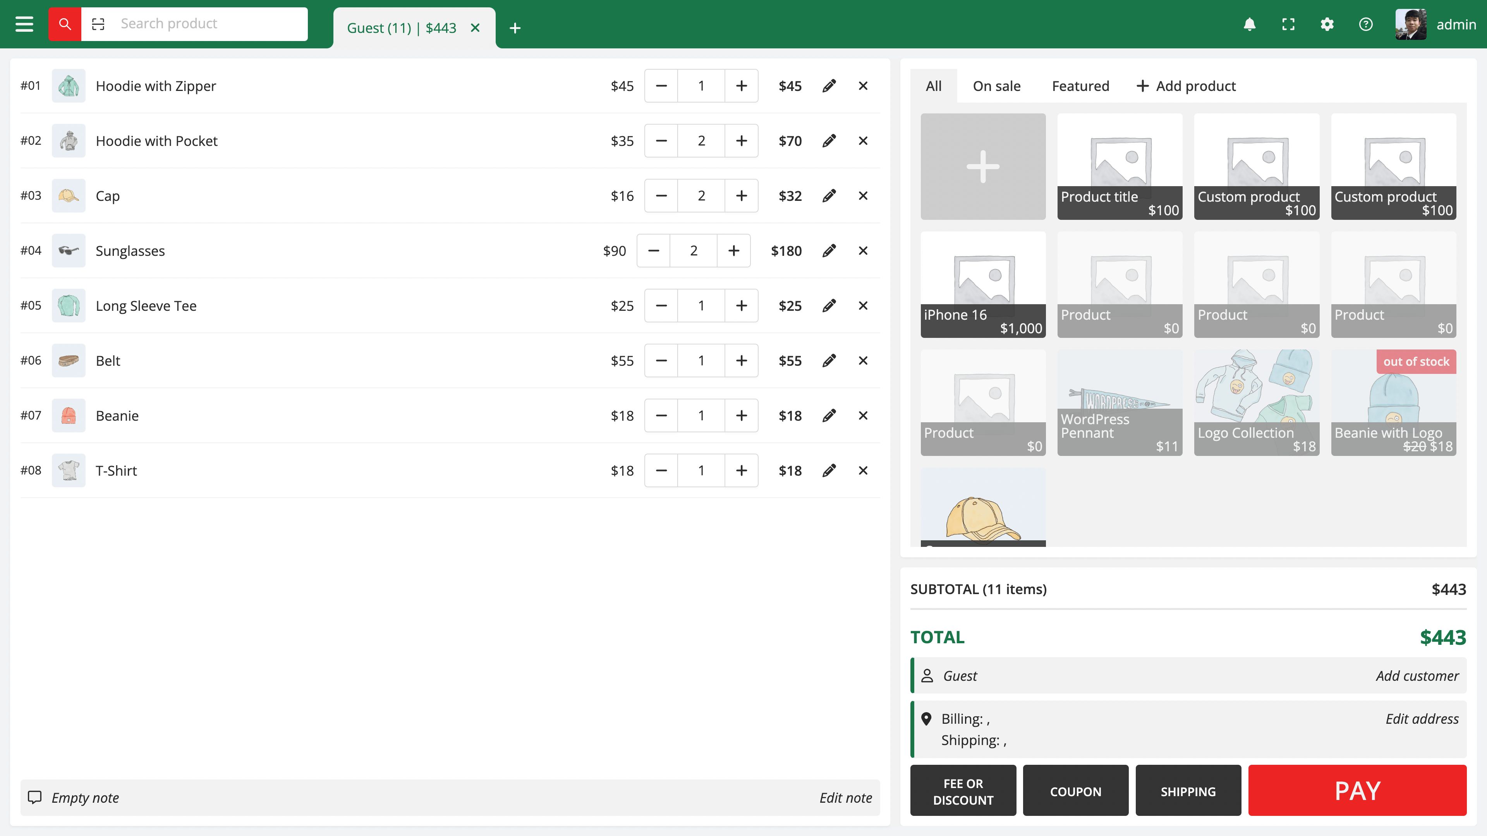
Task: Click Add customer link
Action: tap(1417, 676)
